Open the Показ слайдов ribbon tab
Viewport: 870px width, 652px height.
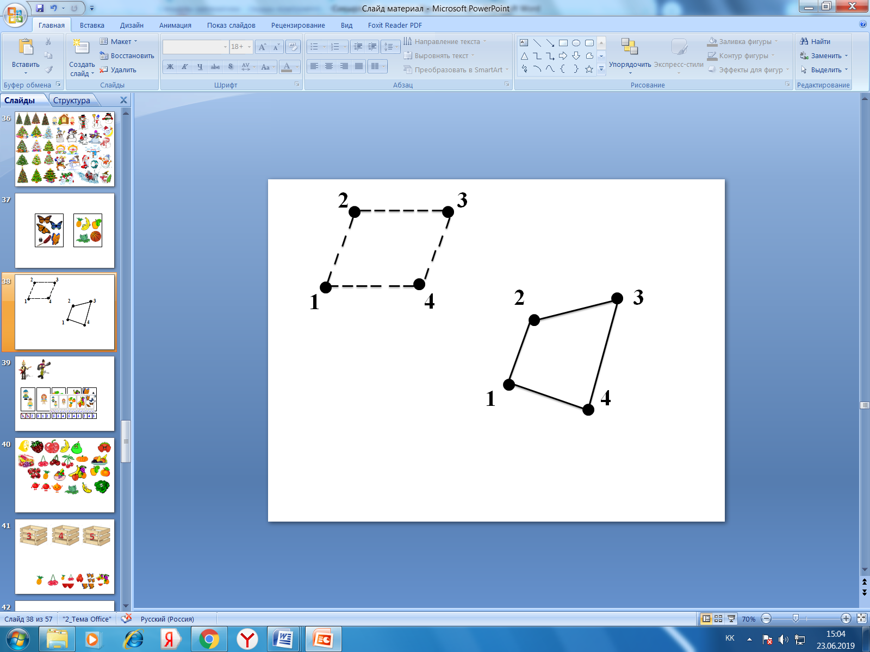pos(231,25)
